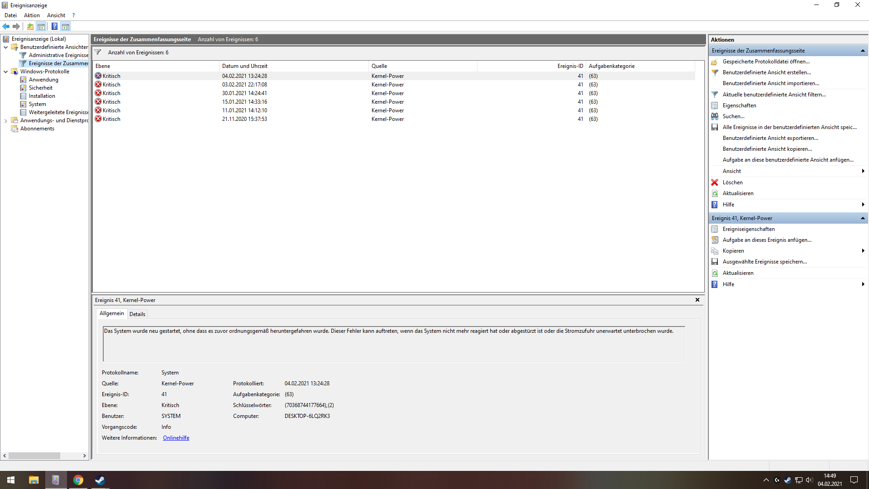Expand the Kopieren submenu arrow

point(863,251)
